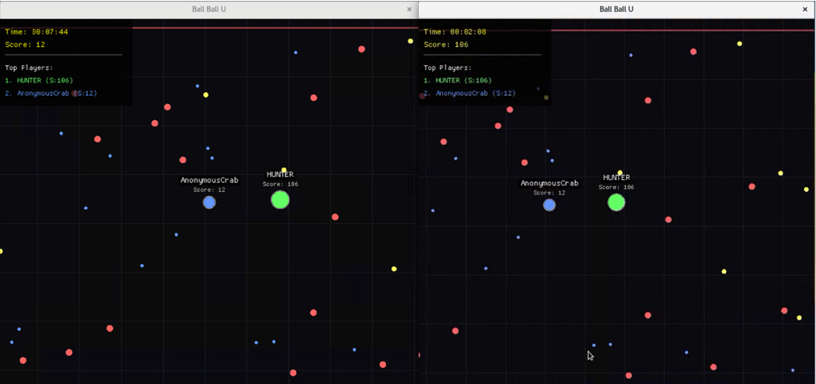Image resolution: width=816 pixels, height=384 pixels.
Task: Close the right Ball Ball U window
Action: click(805, 10)
